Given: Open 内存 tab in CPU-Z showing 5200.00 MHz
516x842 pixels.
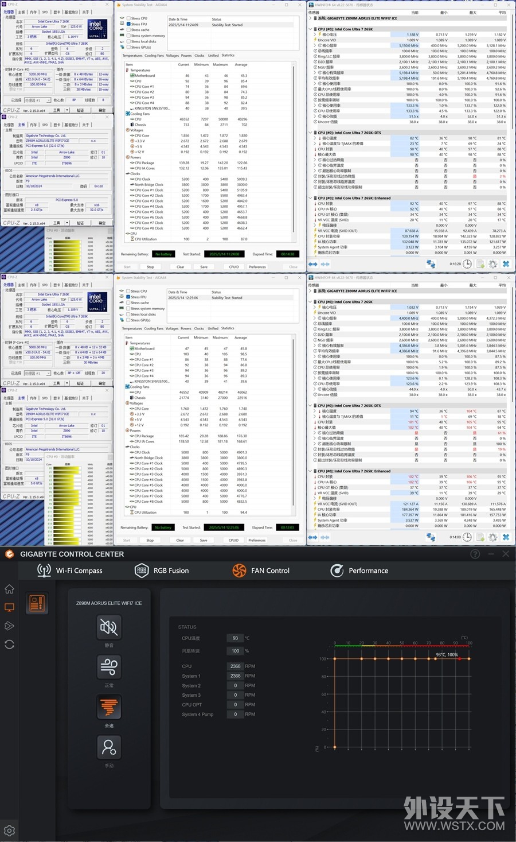Looking at the screenshot, I should click(33, 11).
